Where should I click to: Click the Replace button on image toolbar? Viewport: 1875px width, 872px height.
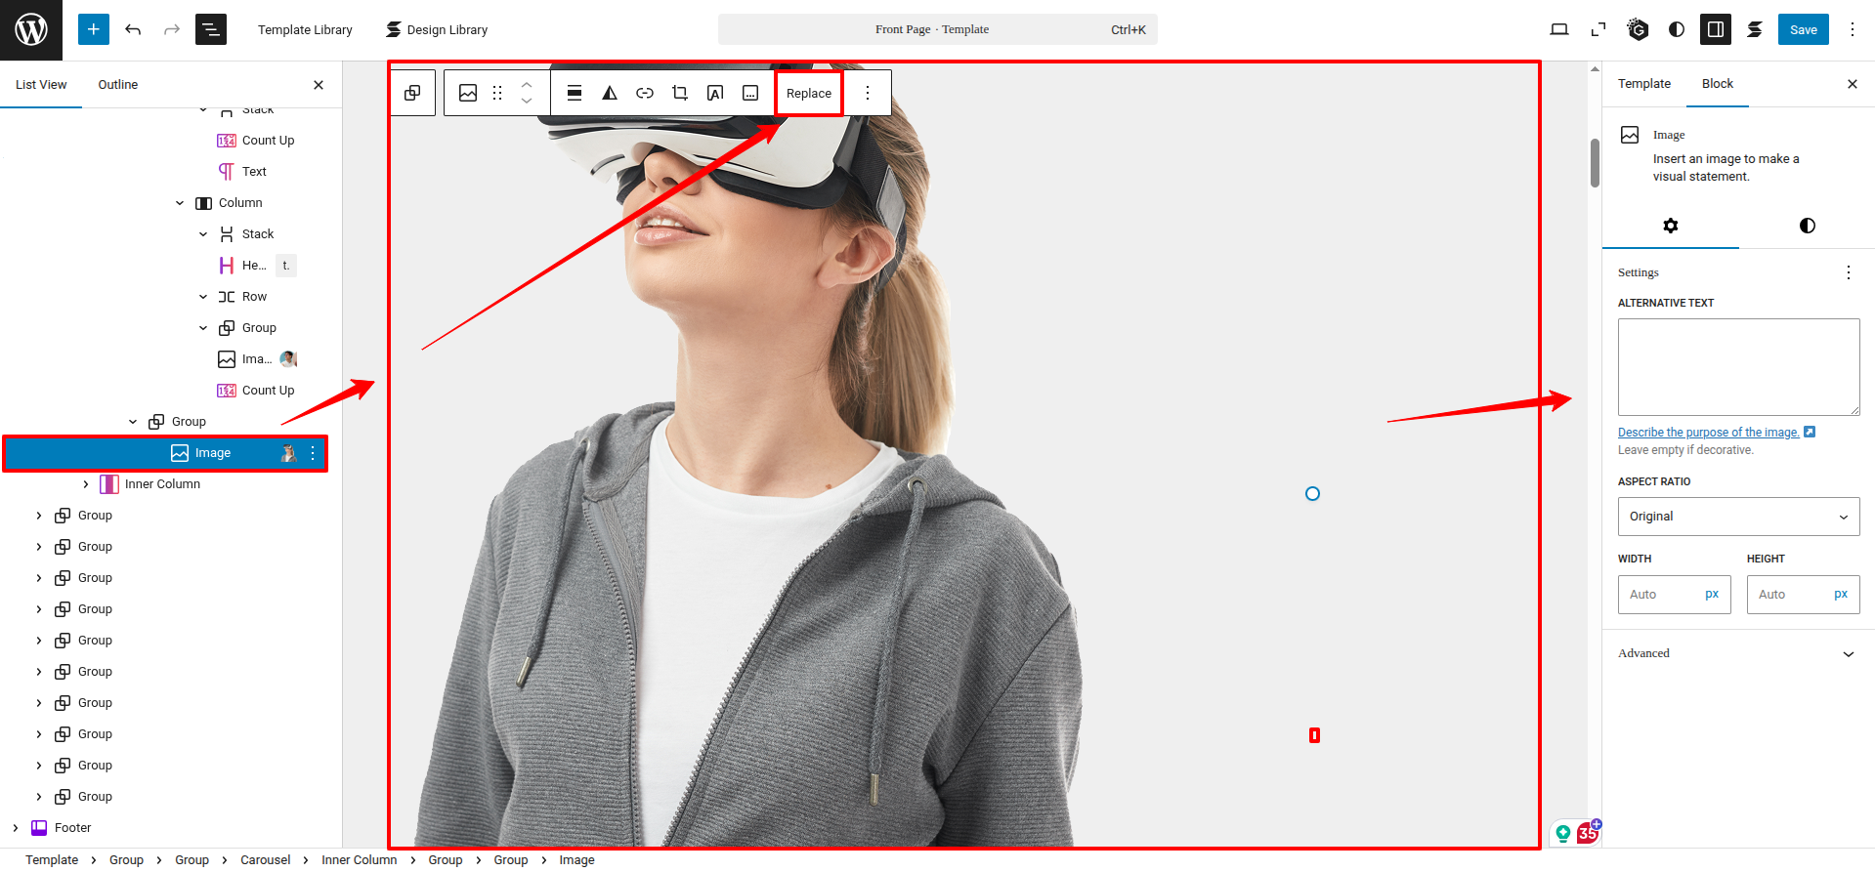(x=808, y=94)
